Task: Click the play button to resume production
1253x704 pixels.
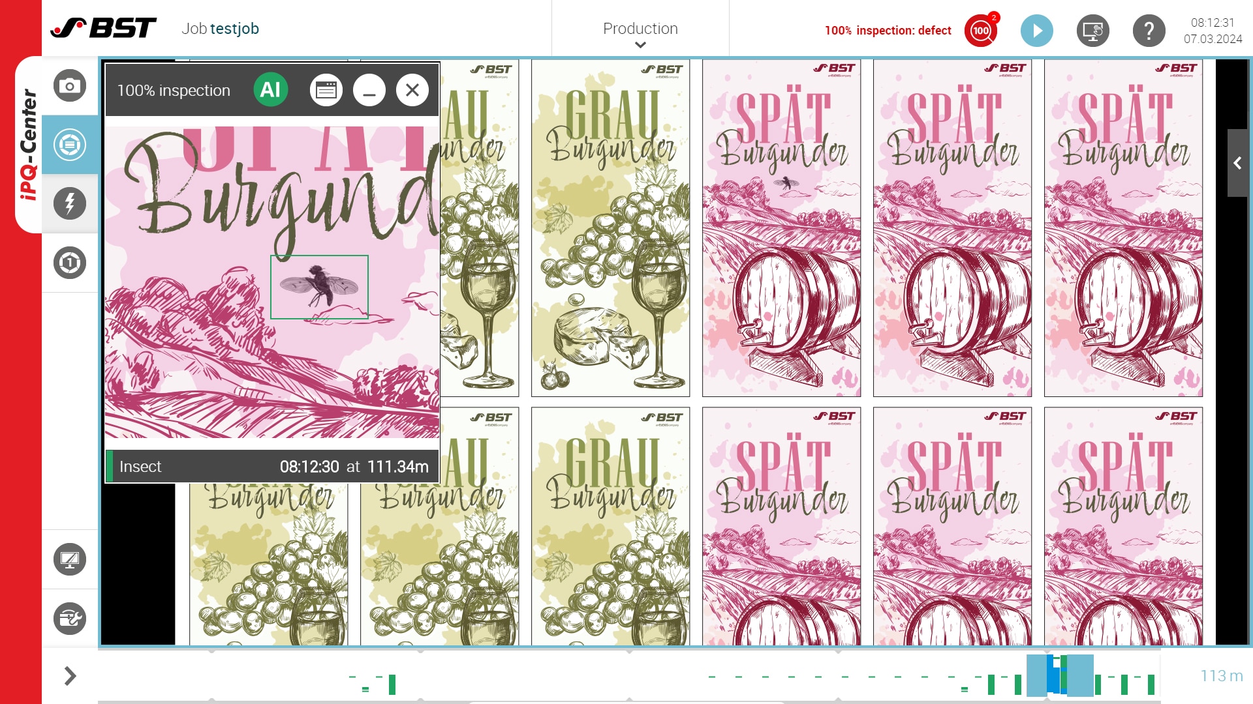Action: (x=1036, y=30)
